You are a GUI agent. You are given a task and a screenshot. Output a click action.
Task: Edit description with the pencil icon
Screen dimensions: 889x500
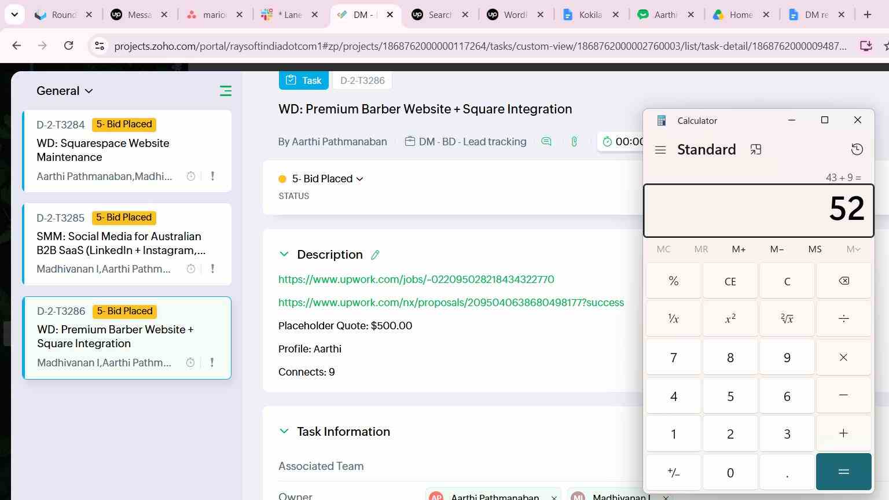tap(375, 255)
